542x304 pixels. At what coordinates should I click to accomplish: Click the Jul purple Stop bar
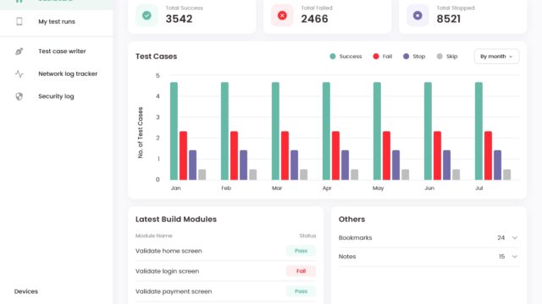click(497, 166)
